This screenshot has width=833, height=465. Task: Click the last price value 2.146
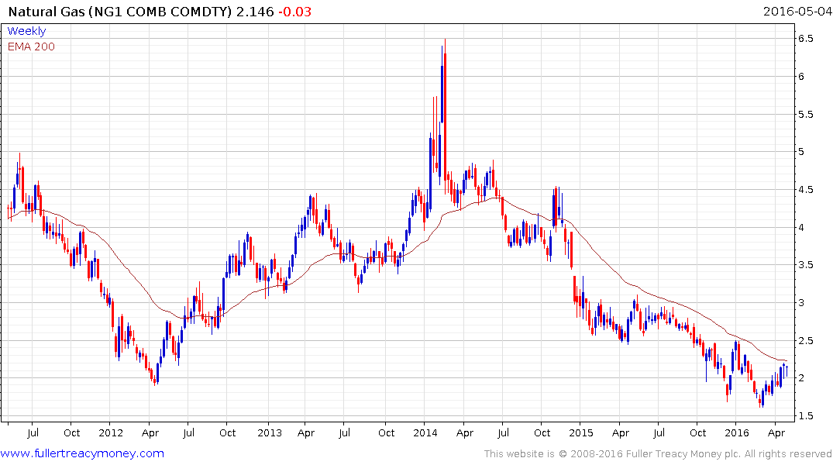[x=255, y=12]
